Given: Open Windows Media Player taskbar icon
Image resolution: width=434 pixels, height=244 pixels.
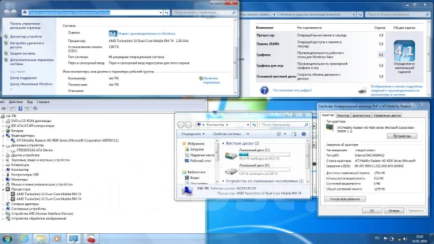Looking at the screenshot, I should coord(57,239).
